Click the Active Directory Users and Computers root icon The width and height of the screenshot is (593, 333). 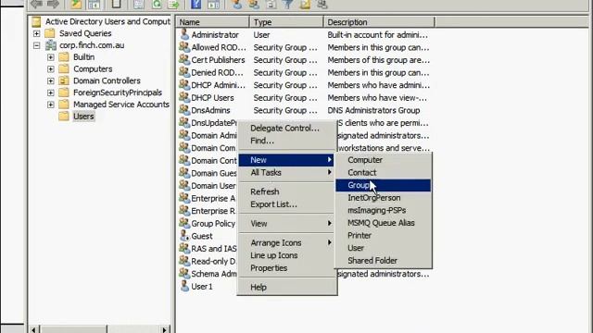click(36, 21)
